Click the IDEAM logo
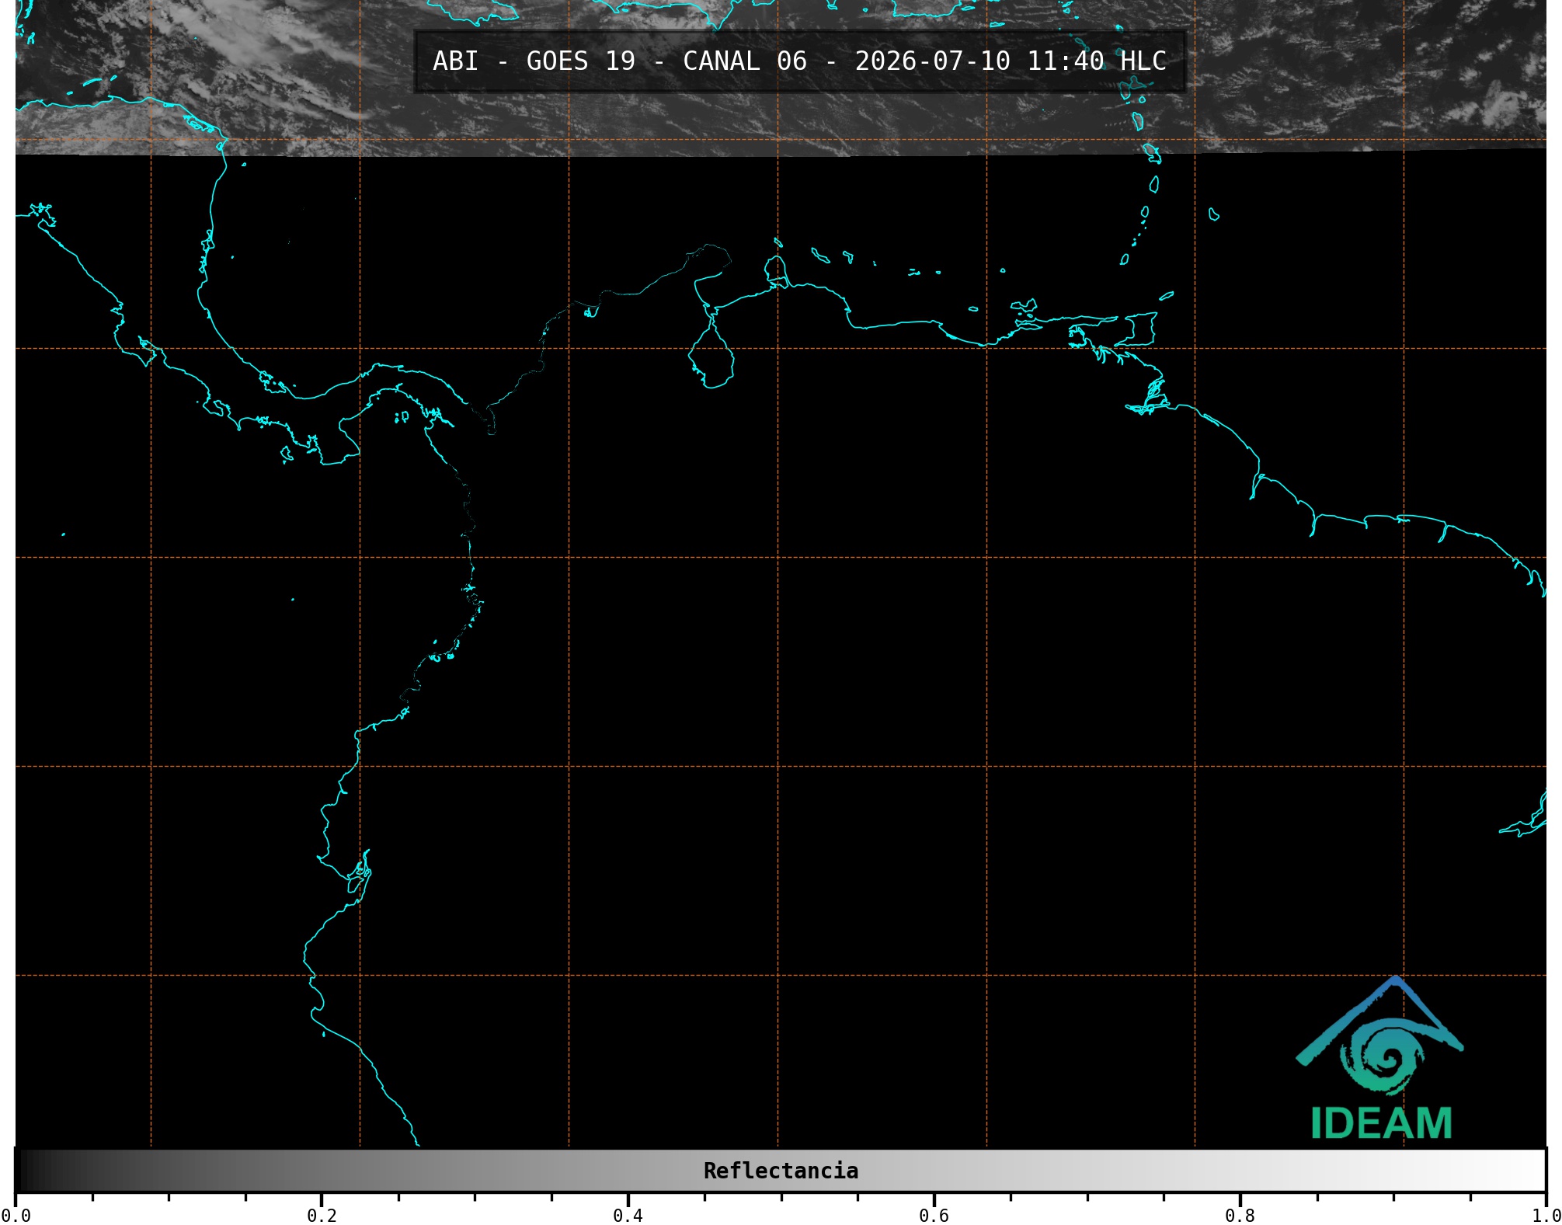This screenshot has width=1562, height=1225. pyautogui.click(x=1380, y=1058)
